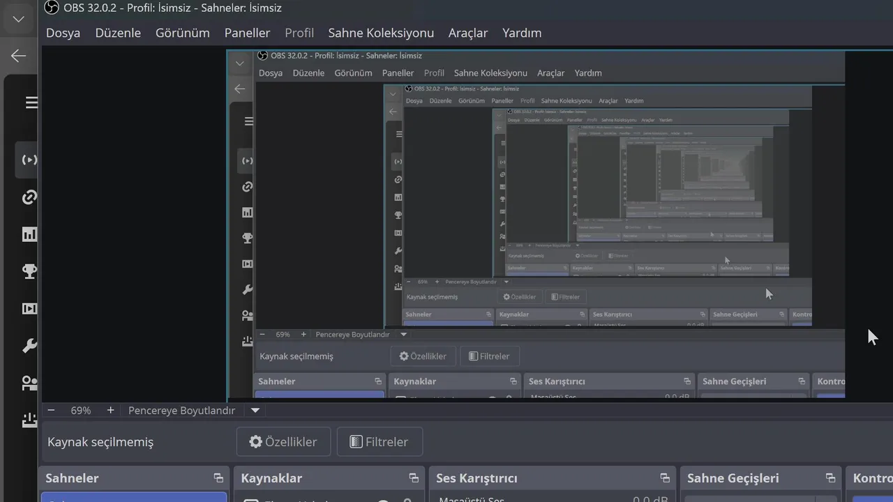893x502 pixels.
Task: Click Pencereye Boyutlandır scaling button
Action: pyautogui.click(x=181, y=411)
